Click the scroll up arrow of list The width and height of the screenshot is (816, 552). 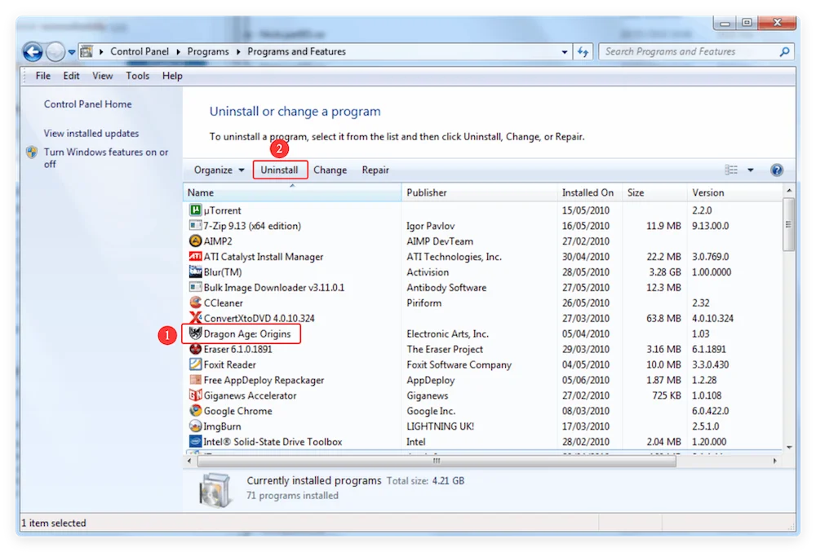789,191
